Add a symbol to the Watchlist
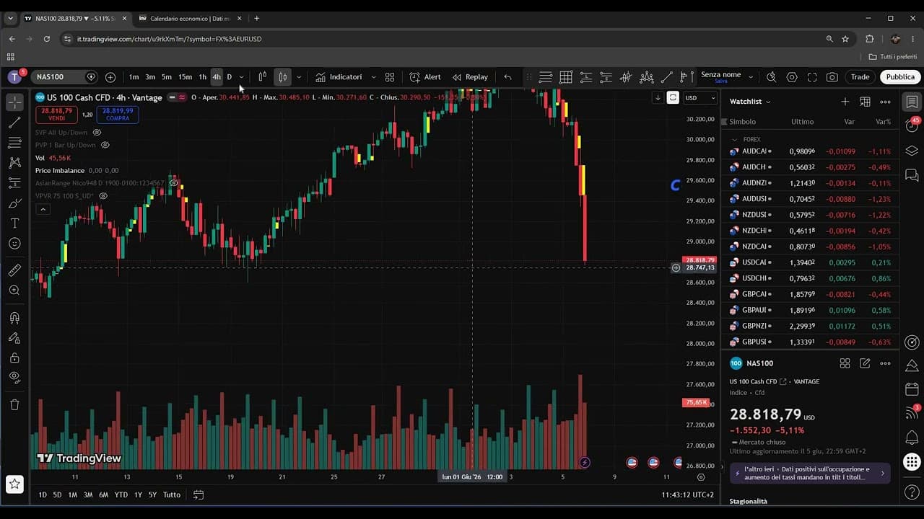924x519 pixels. (x=845, y=102)
